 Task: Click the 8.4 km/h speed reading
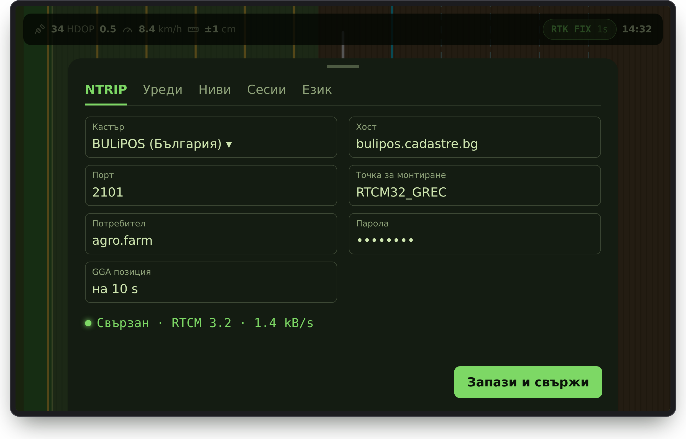[160, 29]
